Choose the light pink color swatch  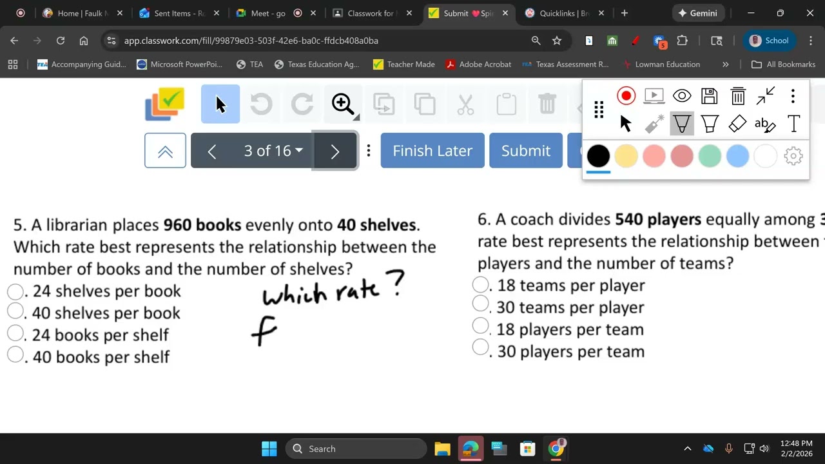tap(654, 156)
